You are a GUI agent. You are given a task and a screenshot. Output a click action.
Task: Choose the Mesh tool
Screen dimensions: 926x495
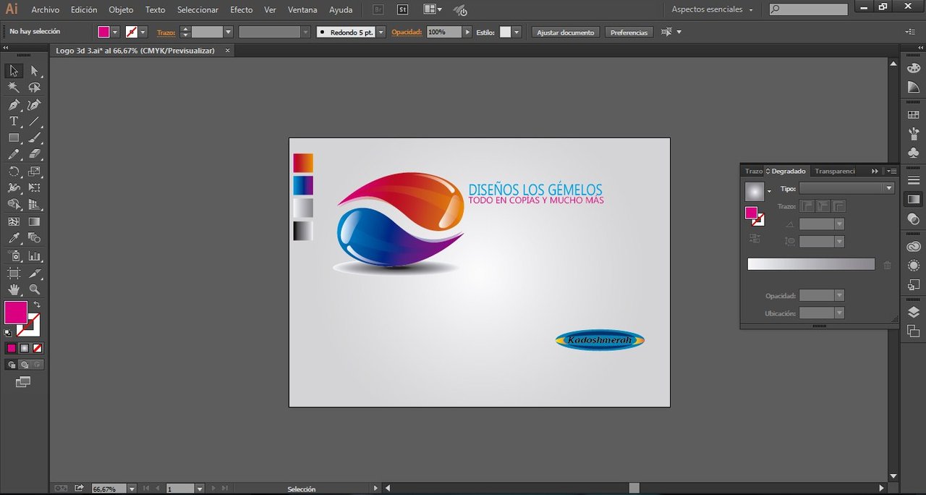pyautogui.click(x=14, y=221)
